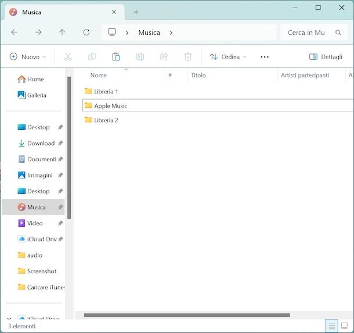The width and height of the screenshot is (354, 333).
Task: Click the Apple Music folder icon
Action: (88, 105)
